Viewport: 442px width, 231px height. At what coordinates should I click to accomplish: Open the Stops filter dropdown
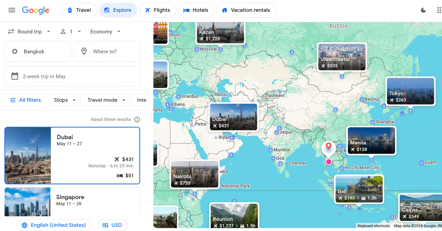pos(65,100)
